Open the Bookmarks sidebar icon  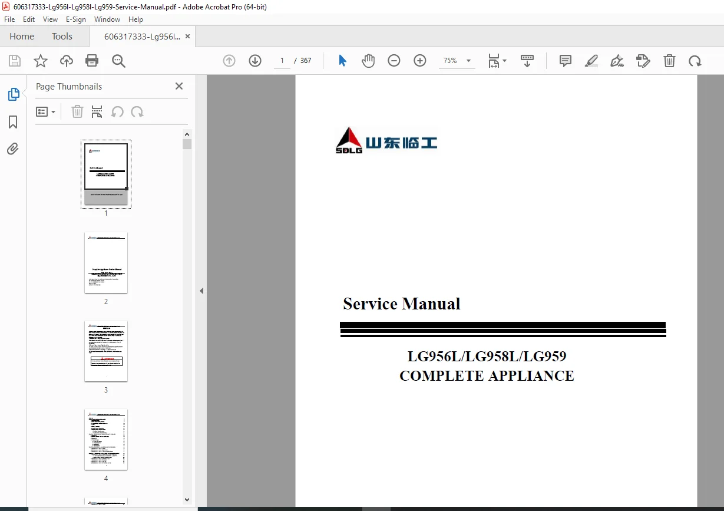click(x=13, y=122)
